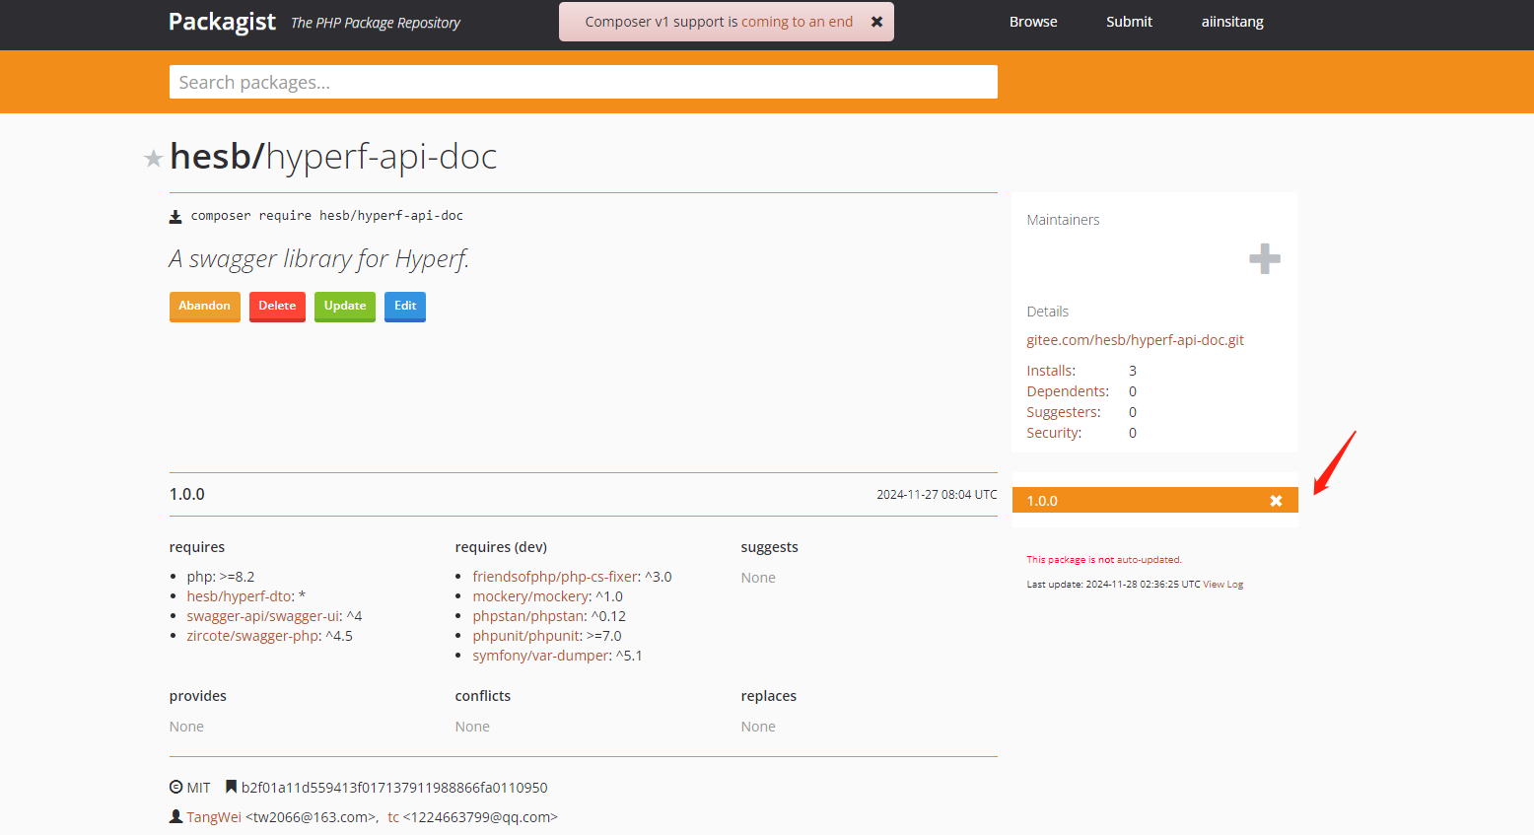The width and height of the screenshot is (1534, 835).
Task: Click the 2024-11-27 08:04 UTC timestamp
Action: (x=937, y=495)
